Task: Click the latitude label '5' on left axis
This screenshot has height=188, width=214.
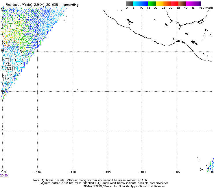Action: [2, 130]
